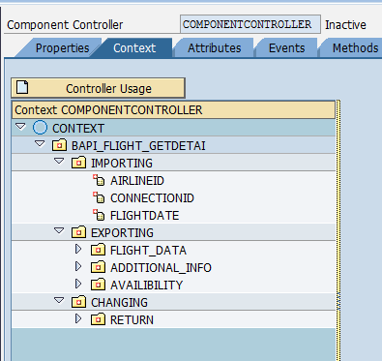
Task: Select the CHANGING label
Action: (119, 303)
